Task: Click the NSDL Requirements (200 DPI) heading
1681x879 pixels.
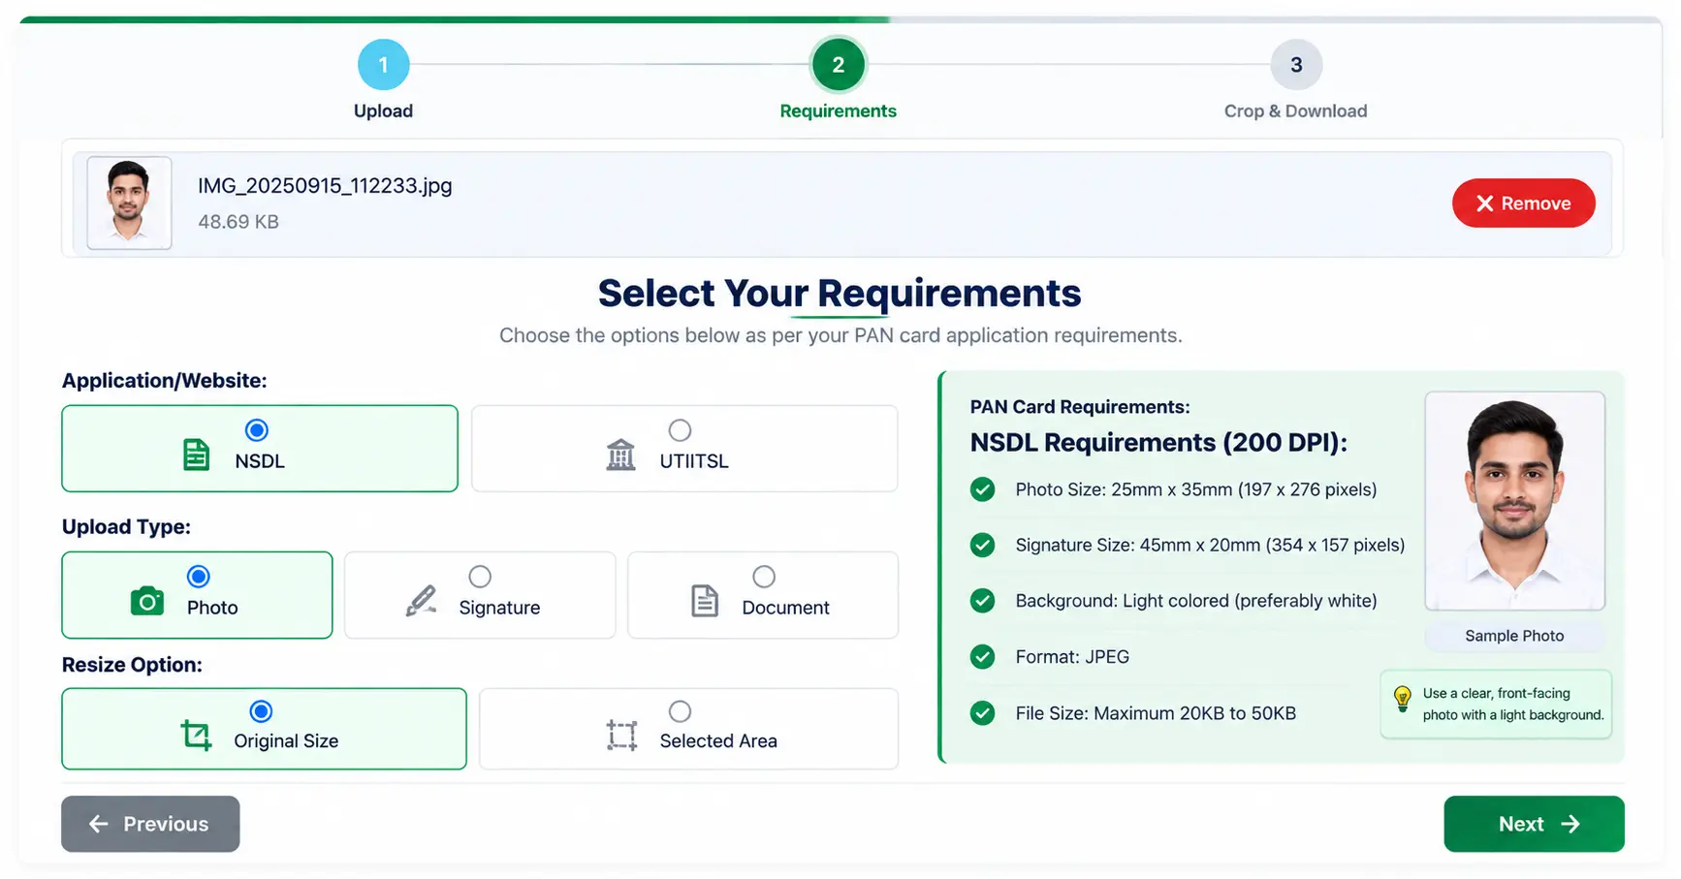Action: coord(1158,443)
